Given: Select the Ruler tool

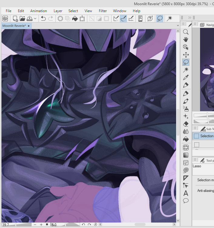Looking at the screenshot, I should [x=186, y=178].
